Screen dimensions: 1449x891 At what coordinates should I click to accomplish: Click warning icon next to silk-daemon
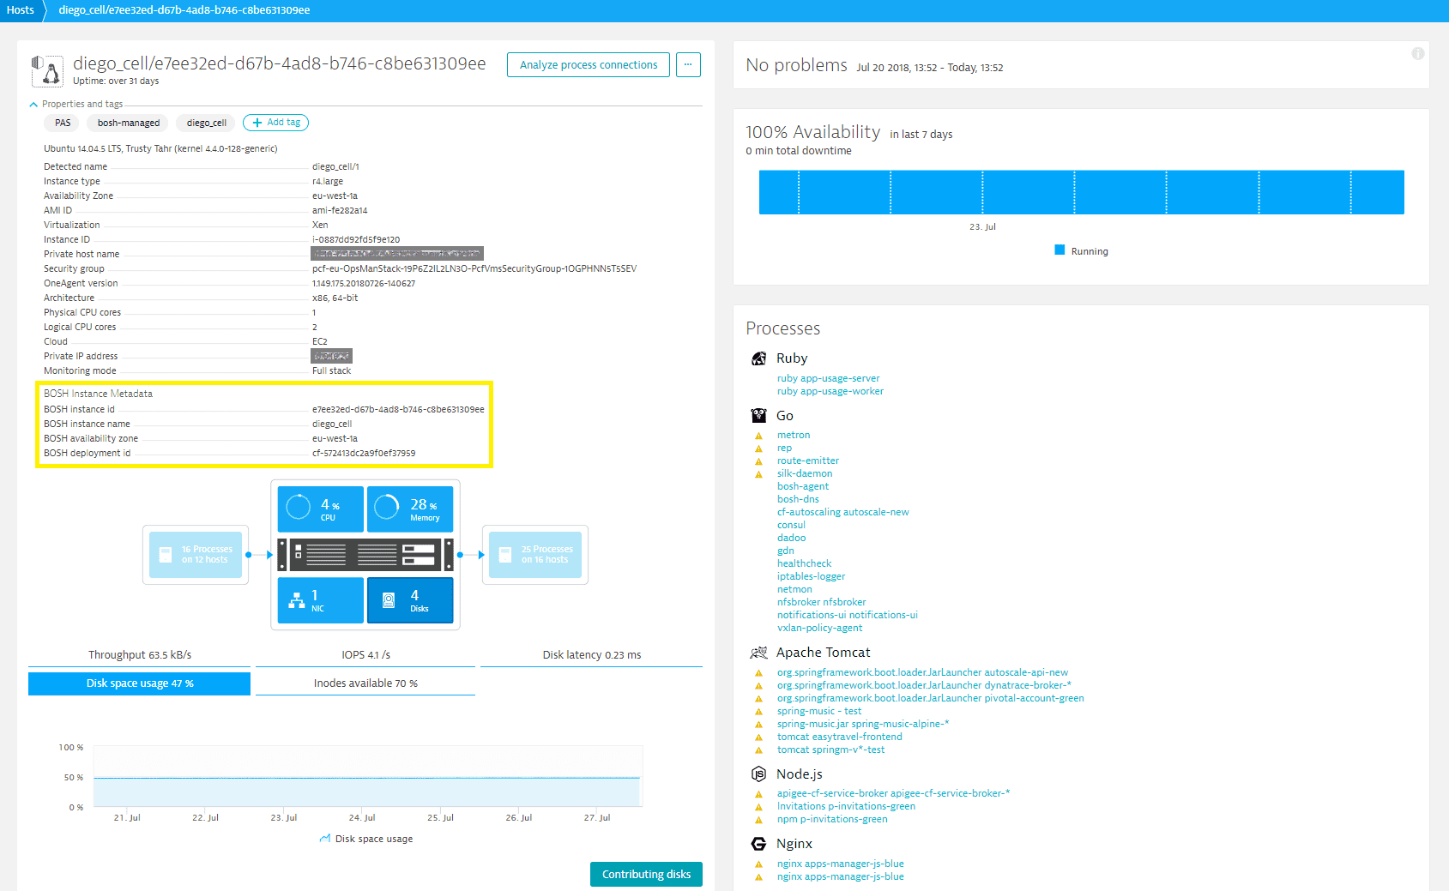click(758, 474)
